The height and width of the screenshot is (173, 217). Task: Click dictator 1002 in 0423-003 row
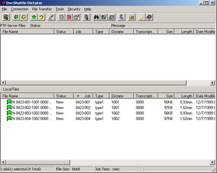pos(115,113)
